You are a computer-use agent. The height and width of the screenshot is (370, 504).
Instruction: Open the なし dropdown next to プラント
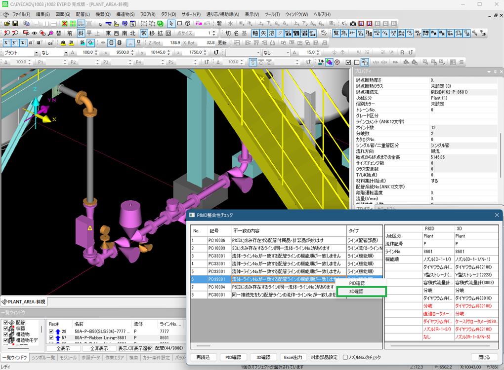click(66, 53)
